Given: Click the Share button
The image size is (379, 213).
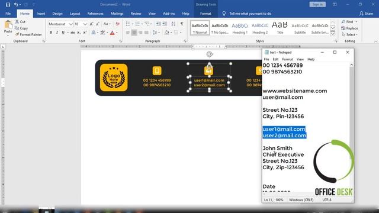Looking at the screenshot, I should [x=366, y=14].
